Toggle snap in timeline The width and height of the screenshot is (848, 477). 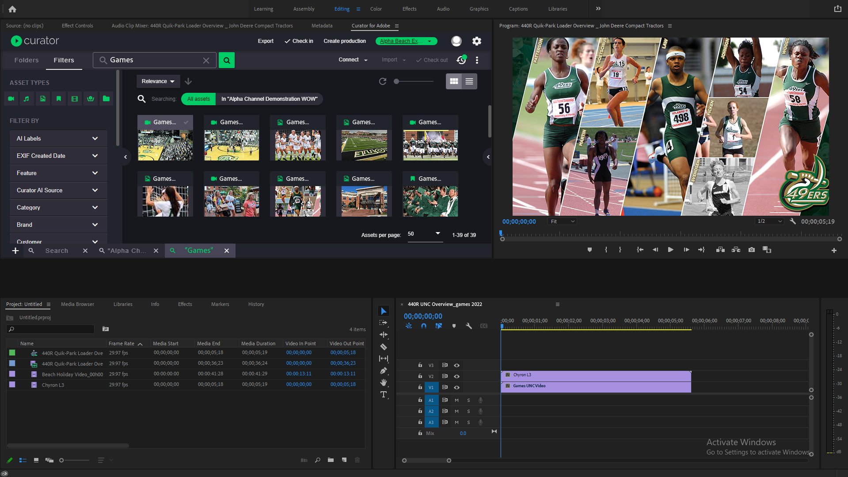423,326
